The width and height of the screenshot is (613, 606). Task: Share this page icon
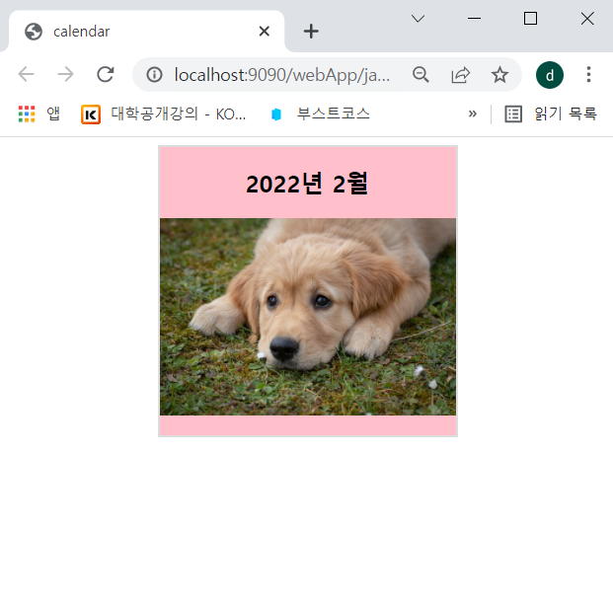pos(460,74)
